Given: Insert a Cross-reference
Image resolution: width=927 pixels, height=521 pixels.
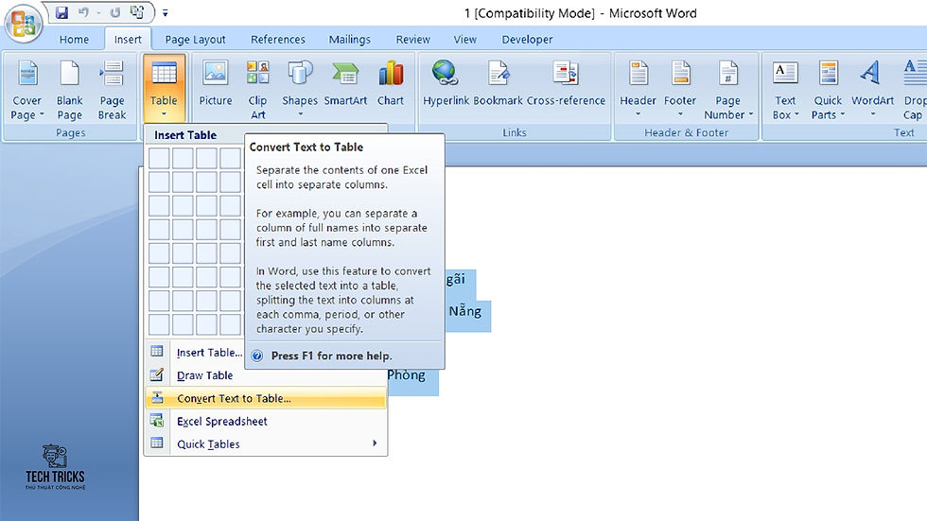Looking at the screenshot, I should pyautogui.click(x=566, y=84).
